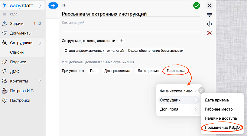Choose Рабочее место from the submenu
The width and height of the screenshot is (247, 136).
[219, 109]
